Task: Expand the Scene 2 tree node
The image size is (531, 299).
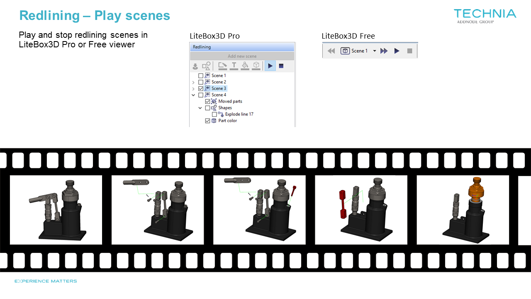Action: (193, 82)
